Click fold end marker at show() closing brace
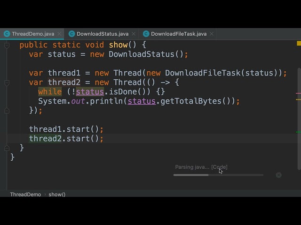This screenshot has height=225, width=301. 7,148
